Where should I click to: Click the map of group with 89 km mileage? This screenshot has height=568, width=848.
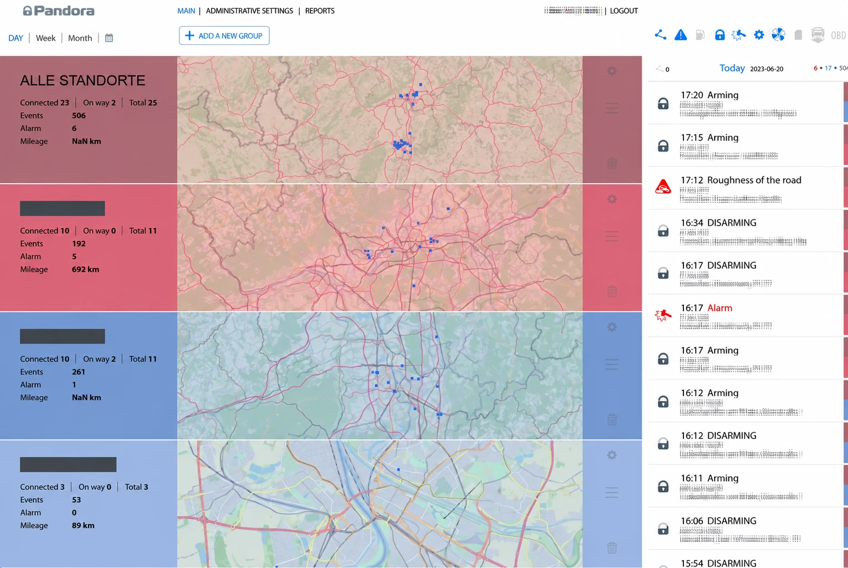click(379, 504)
